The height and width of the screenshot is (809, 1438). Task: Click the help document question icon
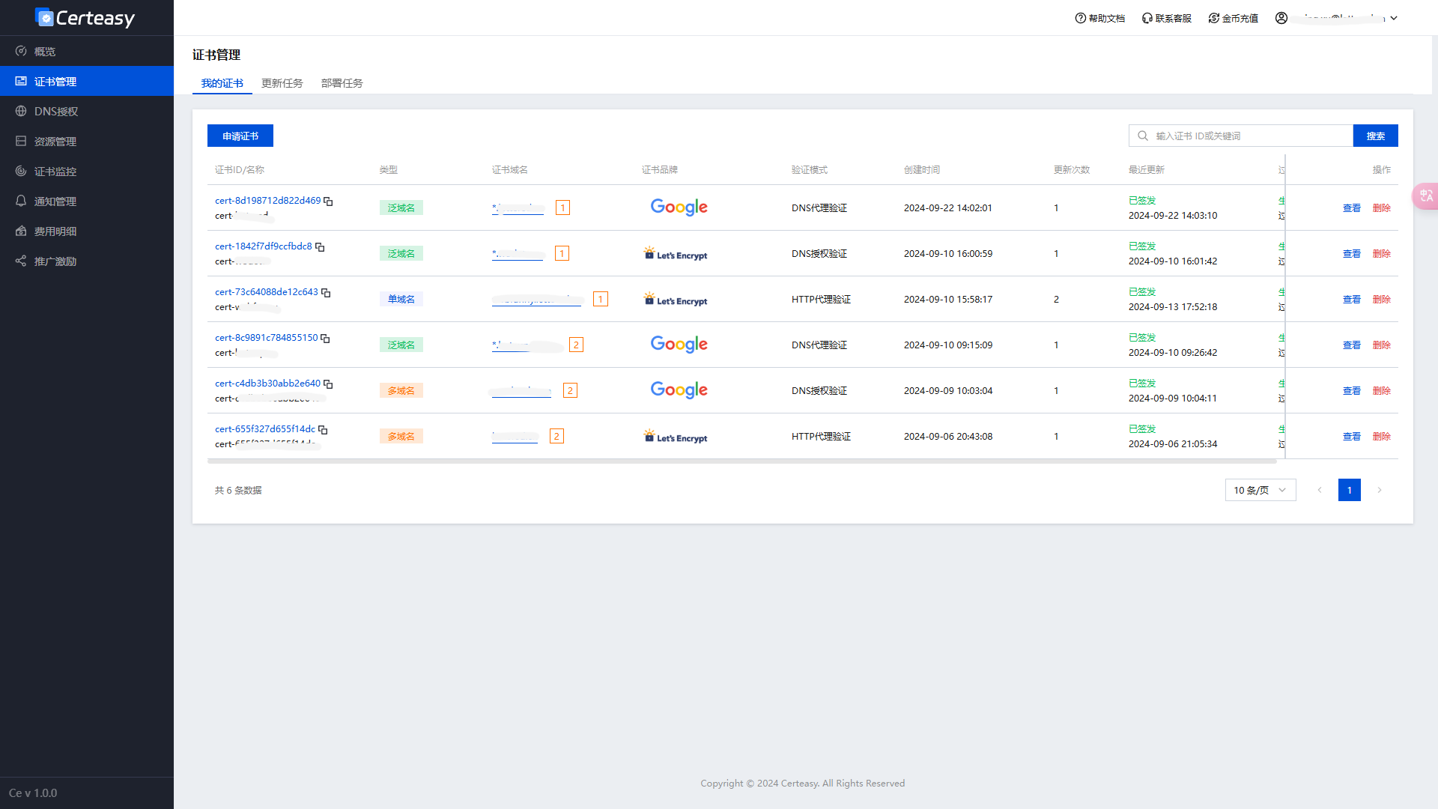(x=1080, y=18)
